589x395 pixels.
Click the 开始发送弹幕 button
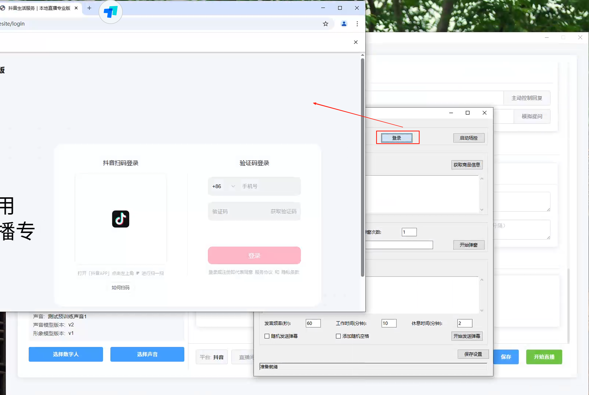pos(467,336)
